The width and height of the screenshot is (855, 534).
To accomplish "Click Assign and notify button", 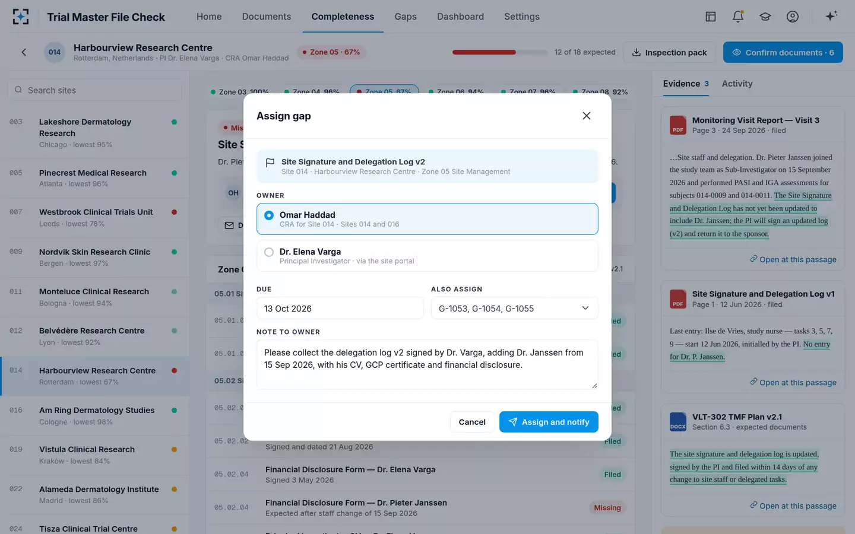I will pos(549,422).
